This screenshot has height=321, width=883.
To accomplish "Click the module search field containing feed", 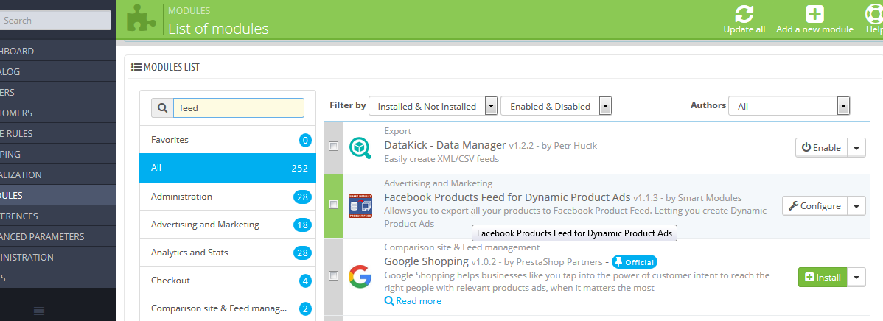I will 239,108.
